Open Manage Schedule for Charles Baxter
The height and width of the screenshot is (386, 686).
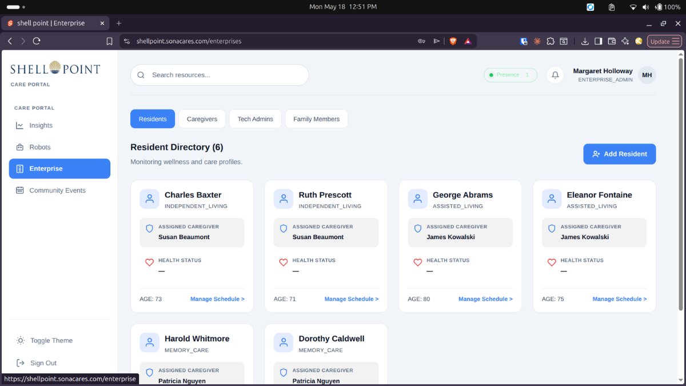point(217,299)
